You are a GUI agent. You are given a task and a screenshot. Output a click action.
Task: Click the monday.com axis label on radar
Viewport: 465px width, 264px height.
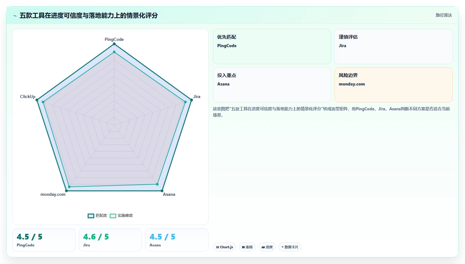click(53, 194)
